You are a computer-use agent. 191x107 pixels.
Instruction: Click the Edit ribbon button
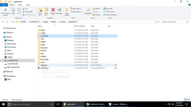pyautogui.click(x=95, y=12)
